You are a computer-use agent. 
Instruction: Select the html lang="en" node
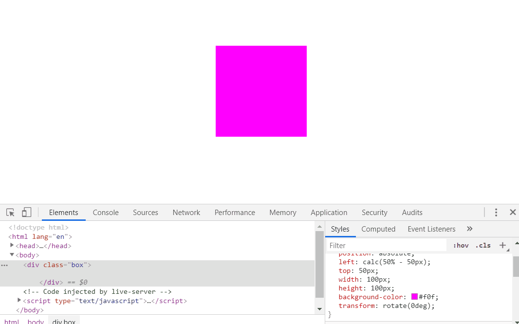pyautogui.click(x=40, y=237)
